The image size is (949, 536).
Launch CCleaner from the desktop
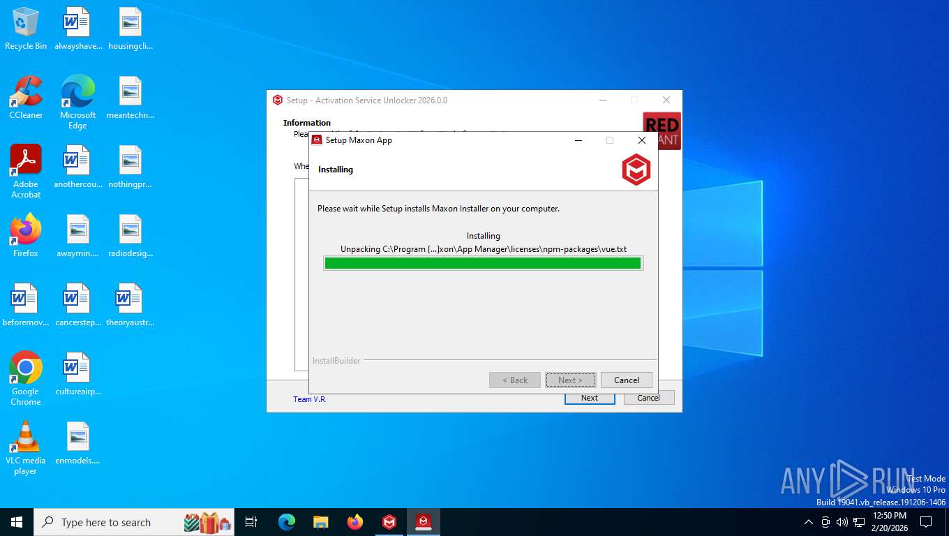point(26,98)
